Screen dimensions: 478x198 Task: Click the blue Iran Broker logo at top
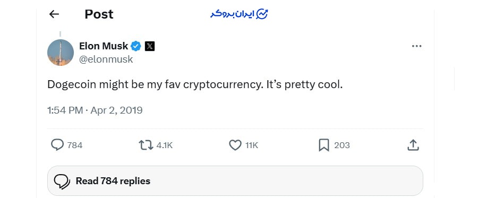pyautogui.click(x=240, y=14)
